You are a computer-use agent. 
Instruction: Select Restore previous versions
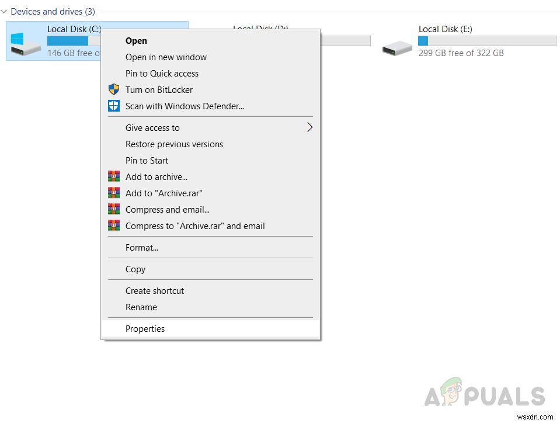tap(174, 144)
